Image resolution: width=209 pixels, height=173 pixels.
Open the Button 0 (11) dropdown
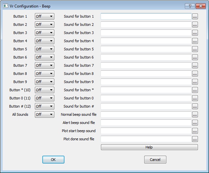(x=45, y=98)
